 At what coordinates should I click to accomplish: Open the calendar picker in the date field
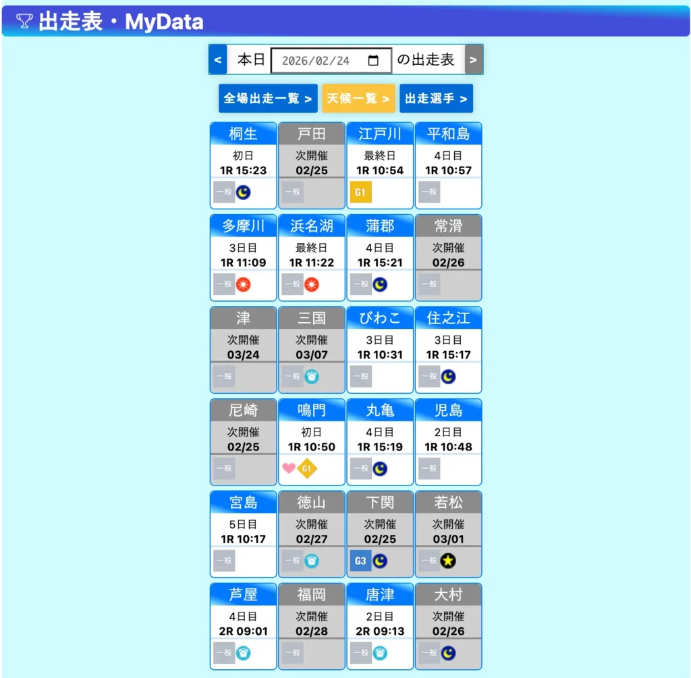tap(373, 60)
